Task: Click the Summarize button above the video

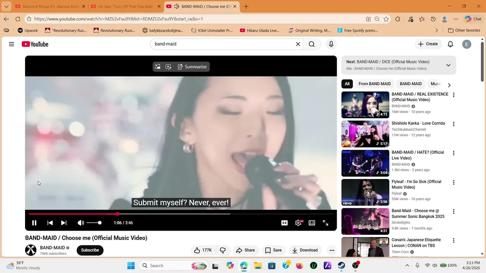Action: [x=192, y=67]
